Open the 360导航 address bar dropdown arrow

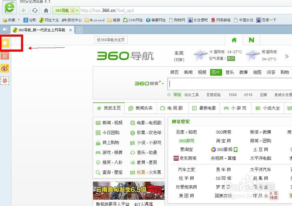point(77,10)
